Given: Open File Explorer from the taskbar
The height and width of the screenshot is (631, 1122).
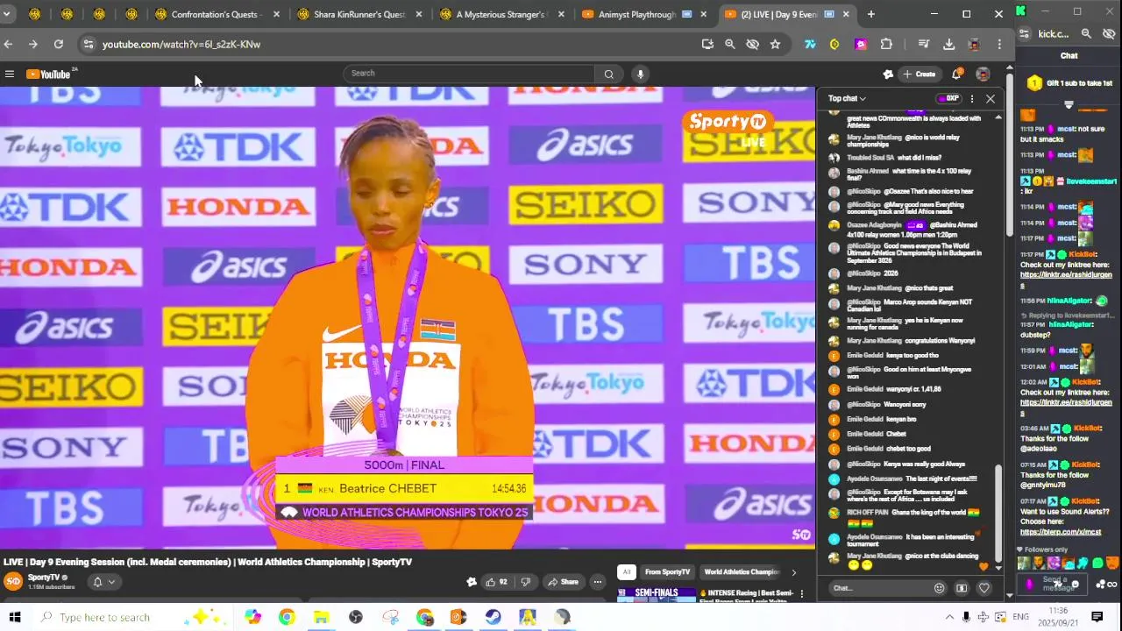Looking at the screenshot, I should 321,617.
